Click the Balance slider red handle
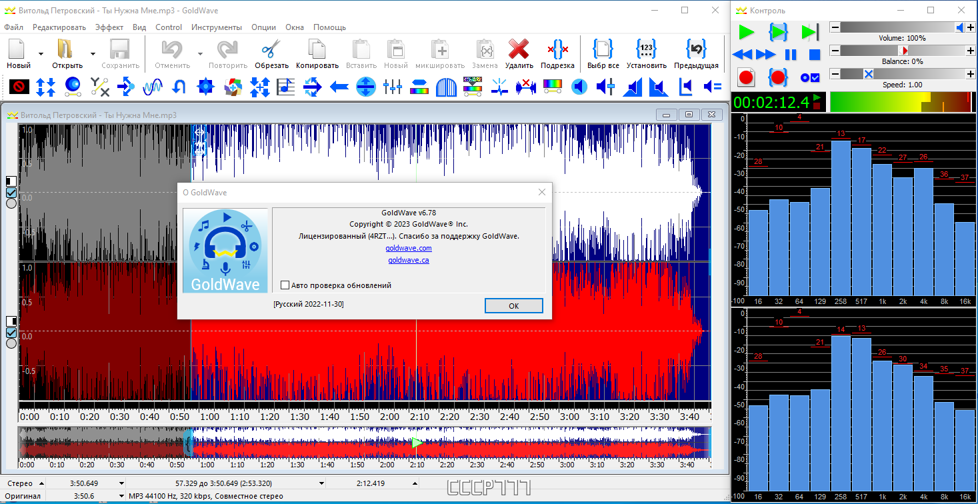Screen dimensions: 978x504 coord(903,51)
